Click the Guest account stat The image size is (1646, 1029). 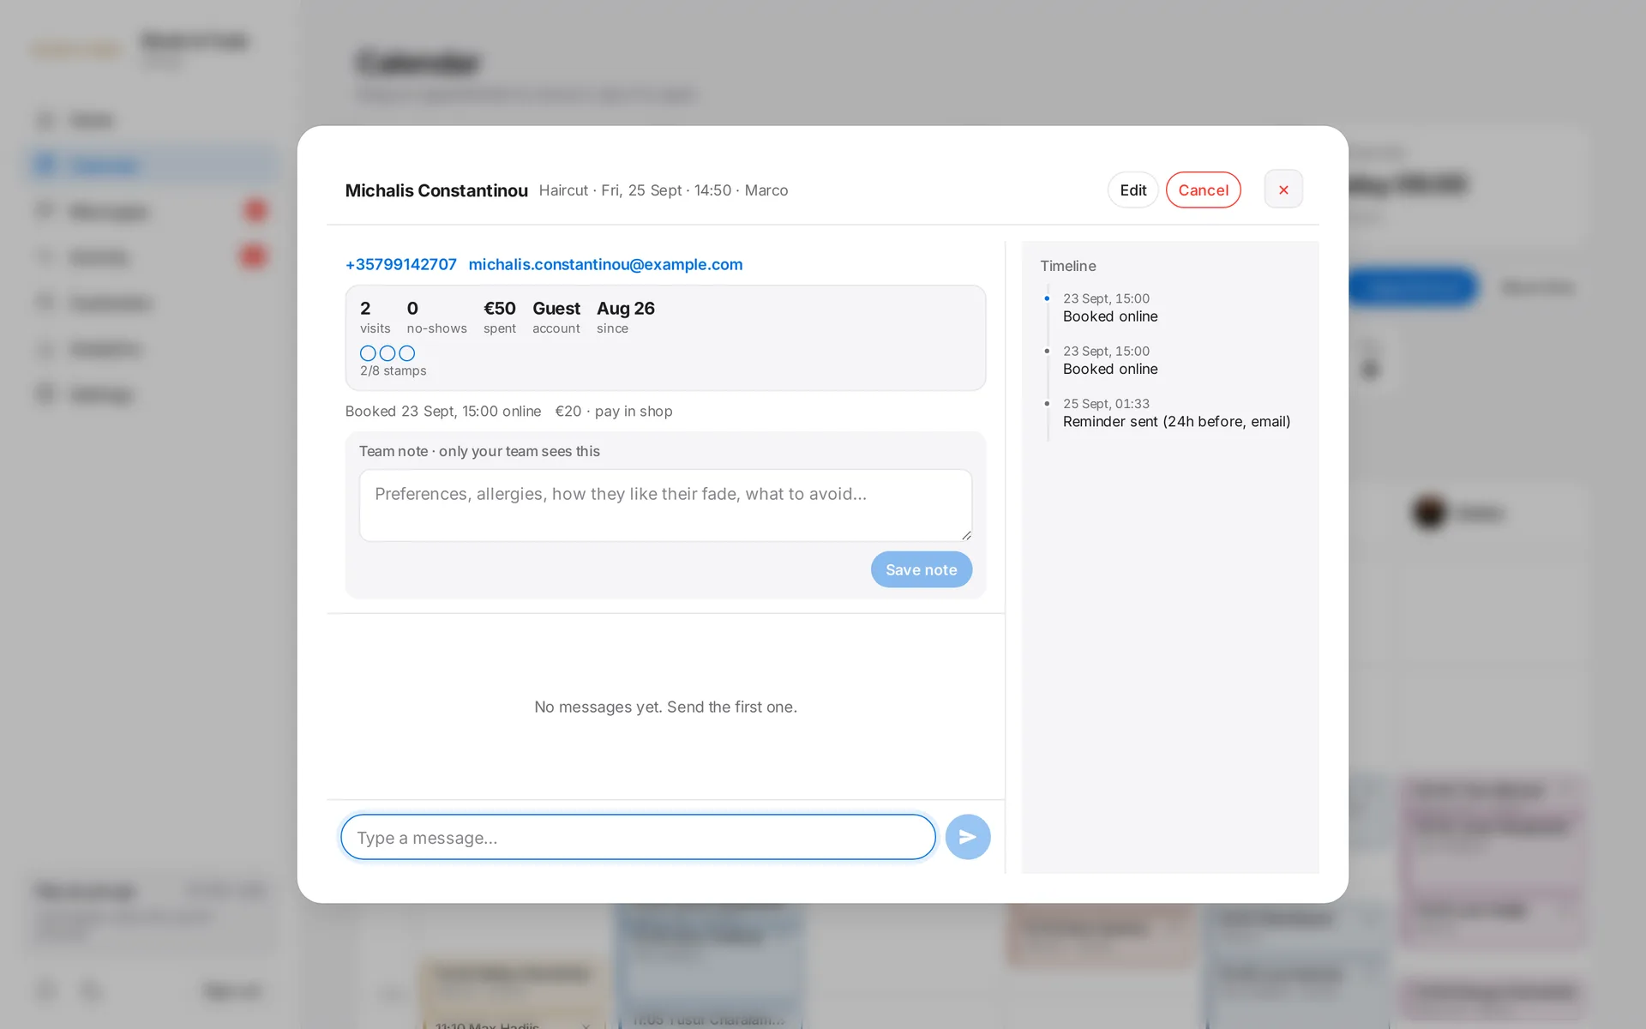point(556,317)
